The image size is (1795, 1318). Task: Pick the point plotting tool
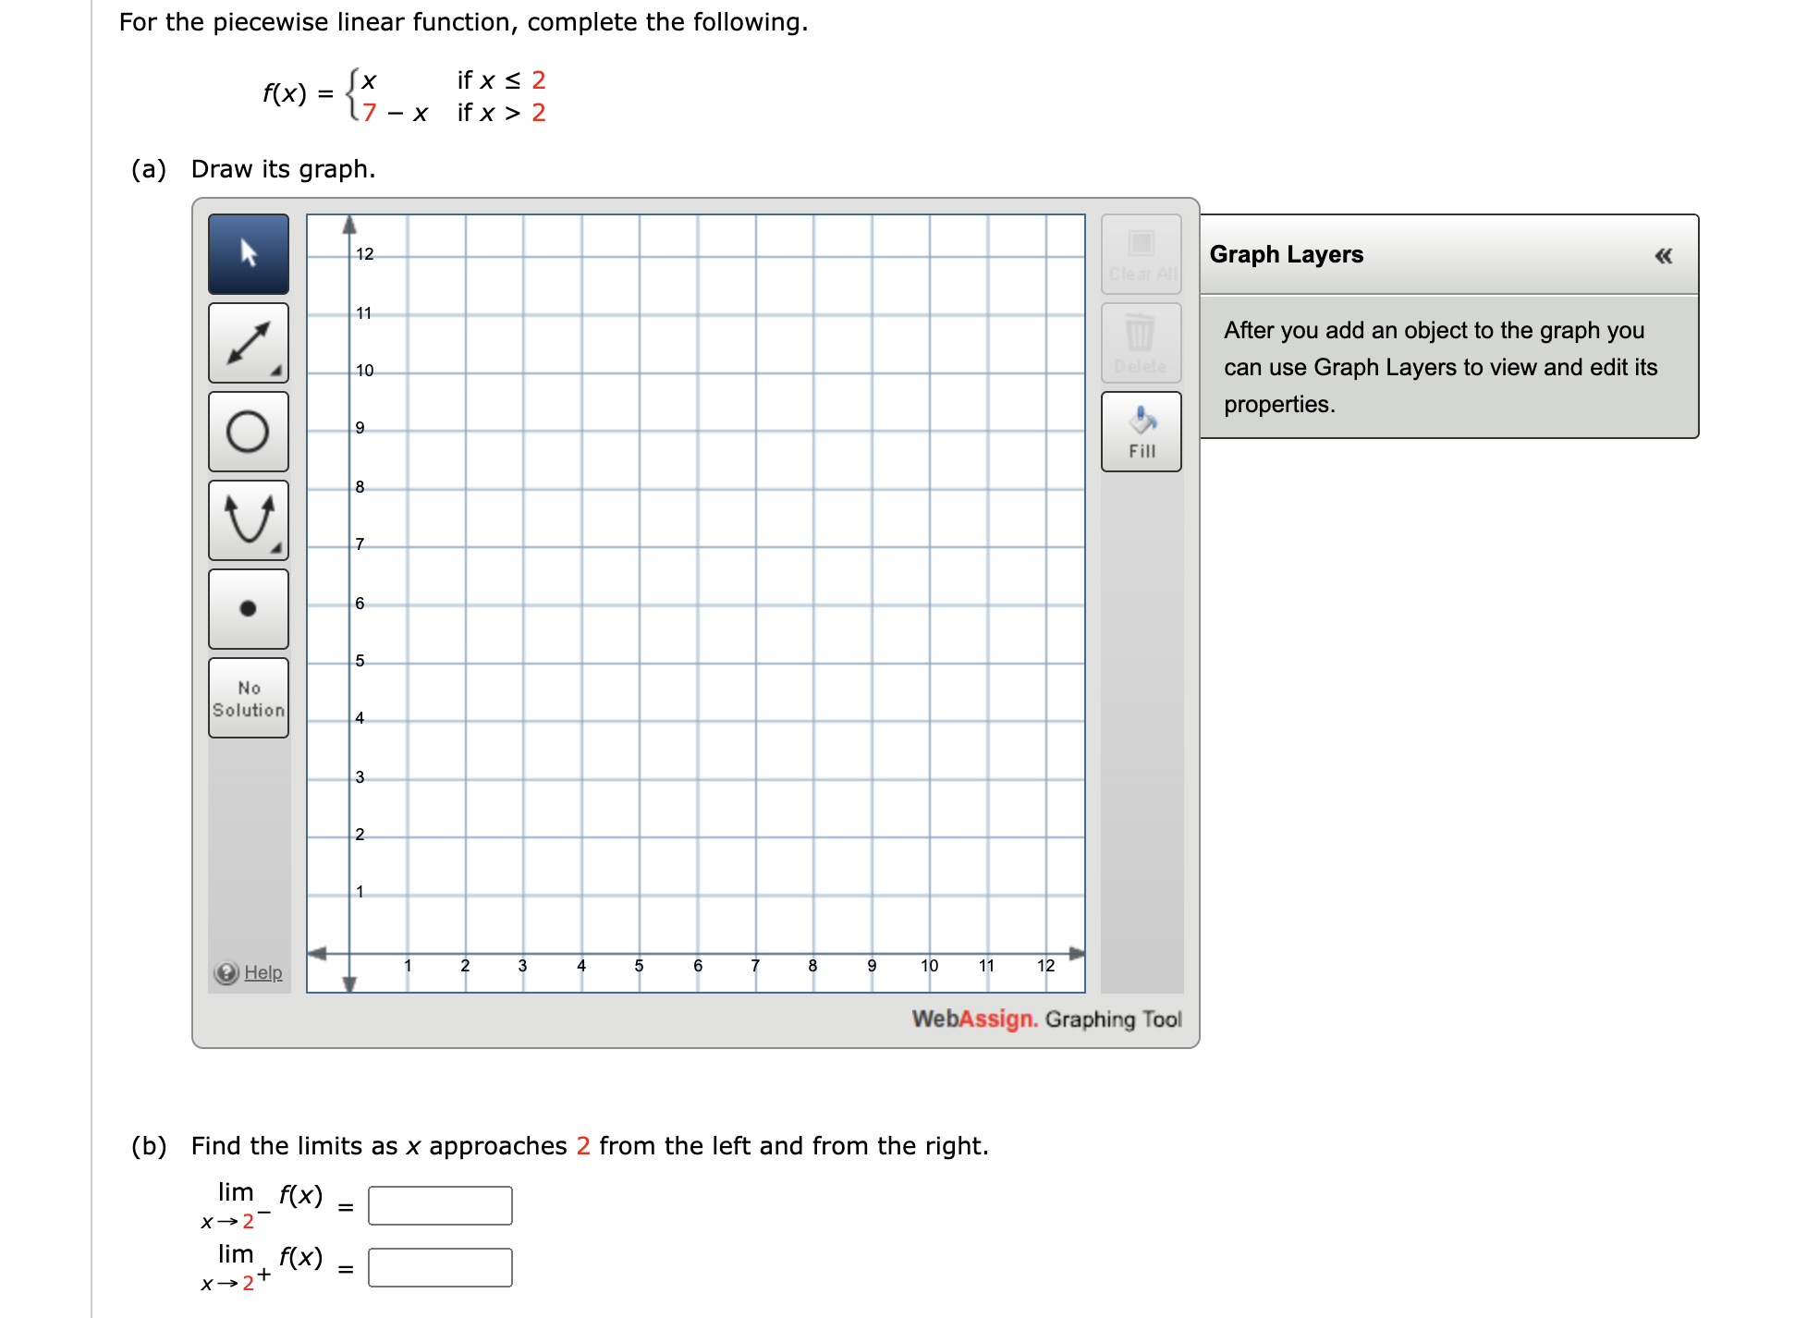(x=248, y=608)
